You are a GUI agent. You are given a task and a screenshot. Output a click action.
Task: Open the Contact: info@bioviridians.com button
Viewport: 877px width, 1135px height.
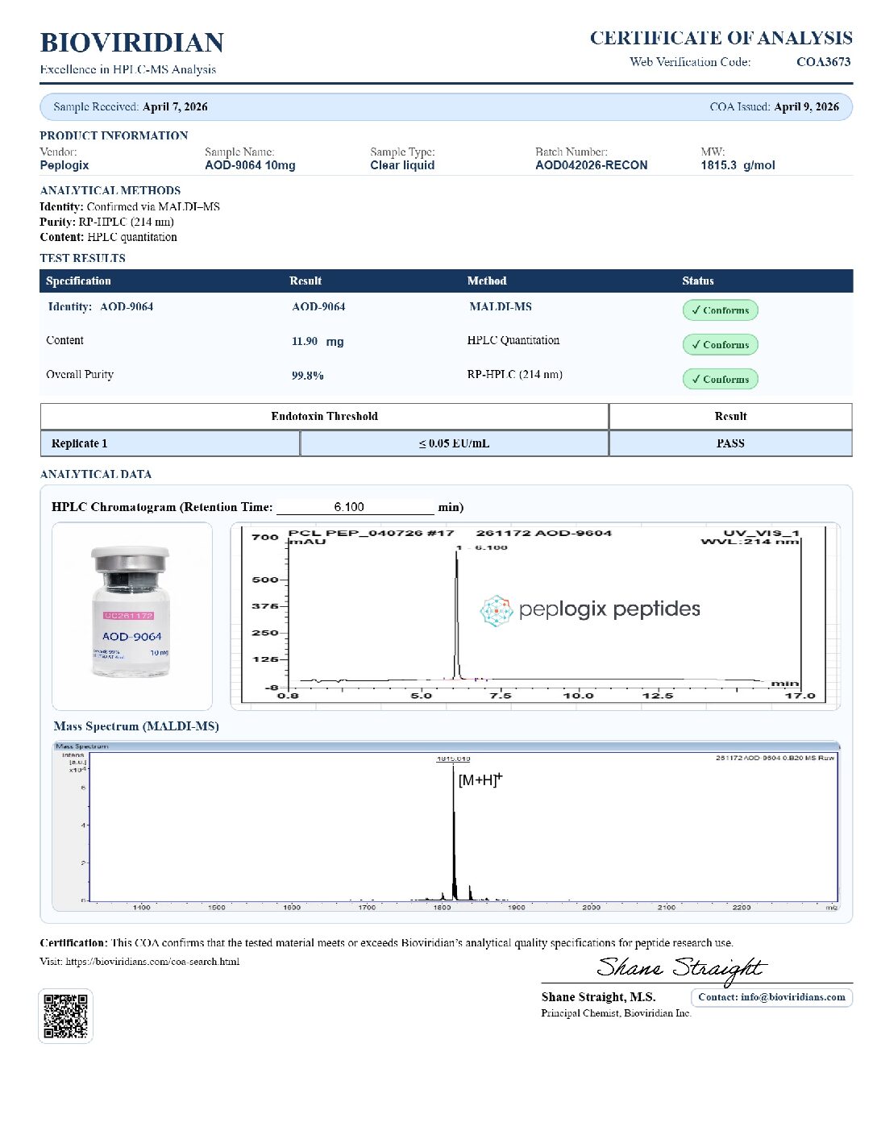coord(771,997)
